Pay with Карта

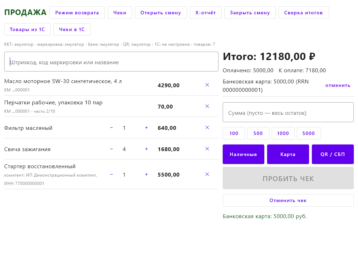coord(288,154)
